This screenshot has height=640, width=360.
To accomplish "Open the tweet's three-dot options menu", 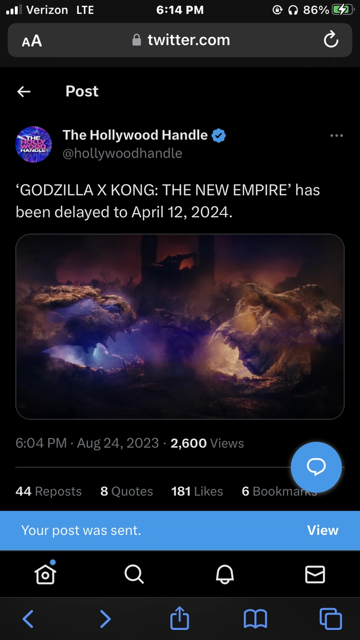I will pos(337,135).
